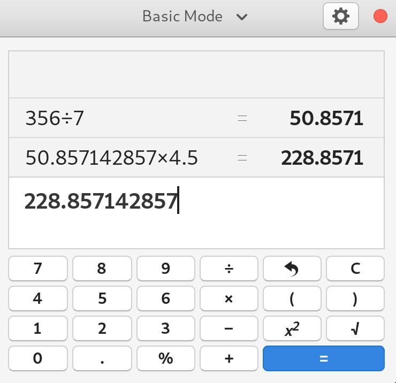Open the Basic Mode dropdown
The height and width of the screenshot is (383, 396).
[195, 17]
